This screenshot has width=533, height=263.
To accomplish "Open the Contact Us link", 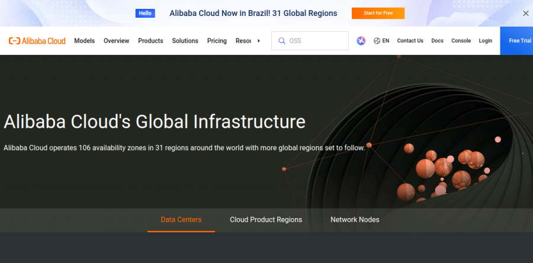I will click(x=410, y=41).
